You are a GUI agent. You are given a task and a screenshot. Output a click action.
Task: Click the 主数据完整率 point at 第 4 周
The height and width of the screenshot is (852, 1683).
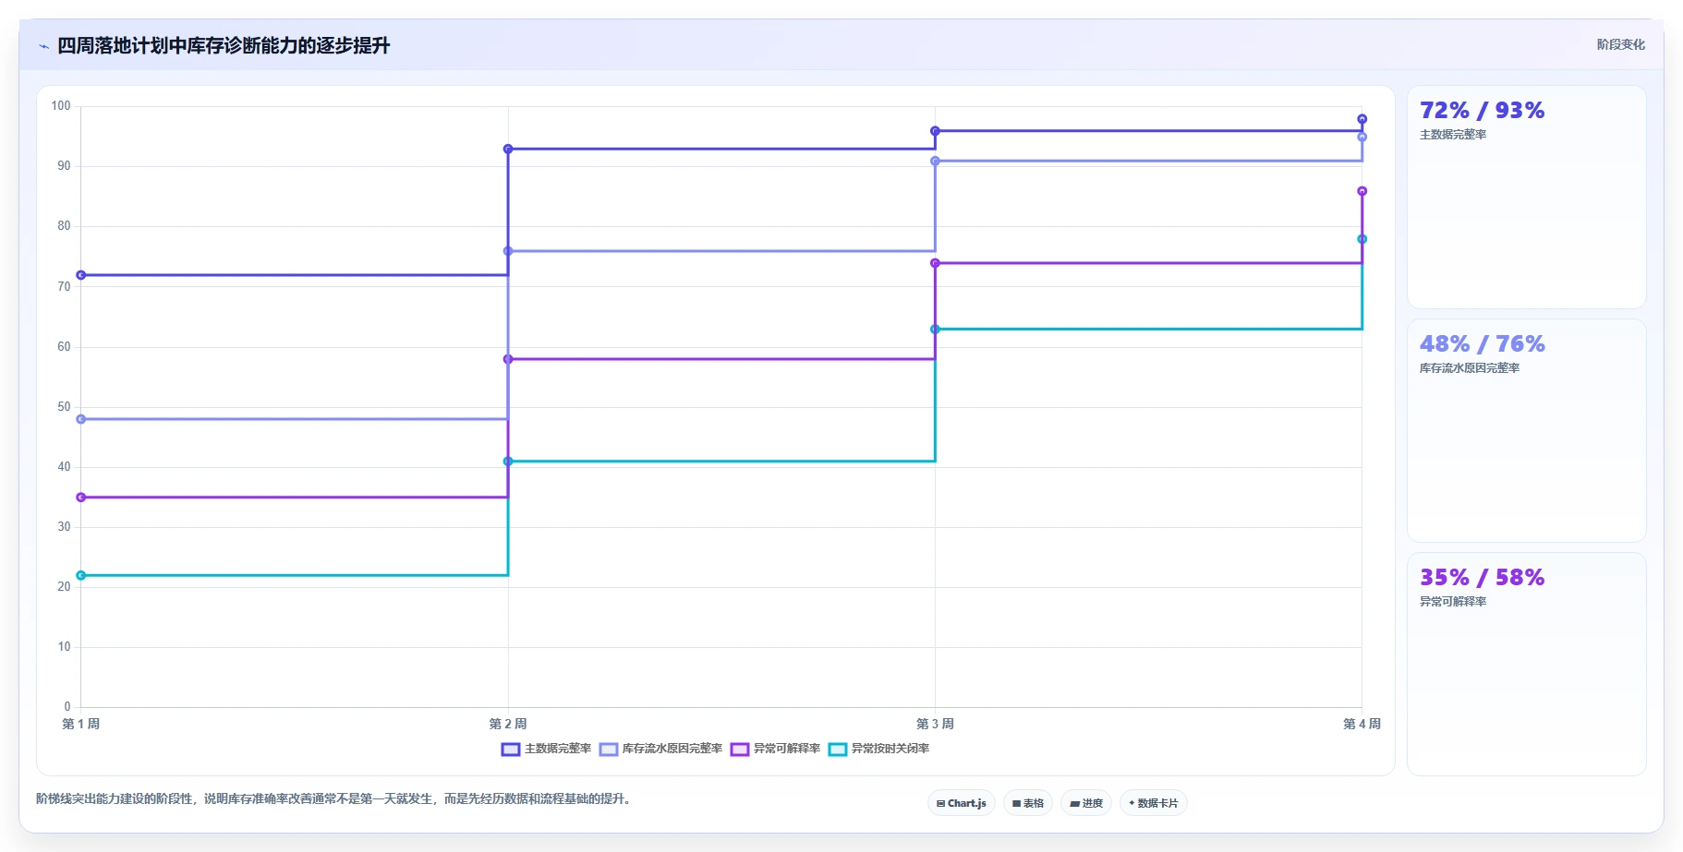1362,119
